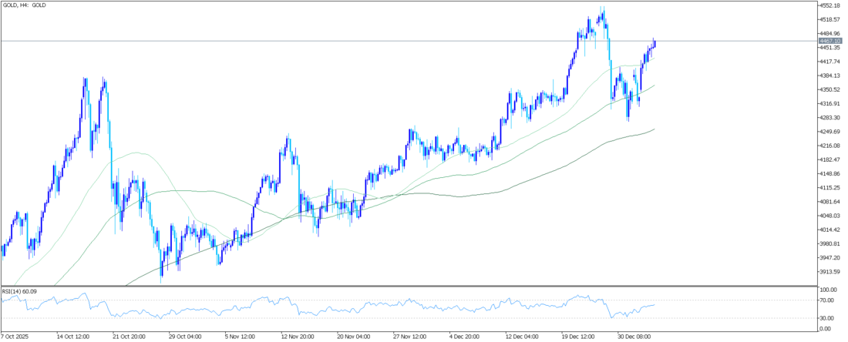848x342 pixels.
Task: Click the RSI(14) 60.09 indicator label
Action: tap(19, 291)
